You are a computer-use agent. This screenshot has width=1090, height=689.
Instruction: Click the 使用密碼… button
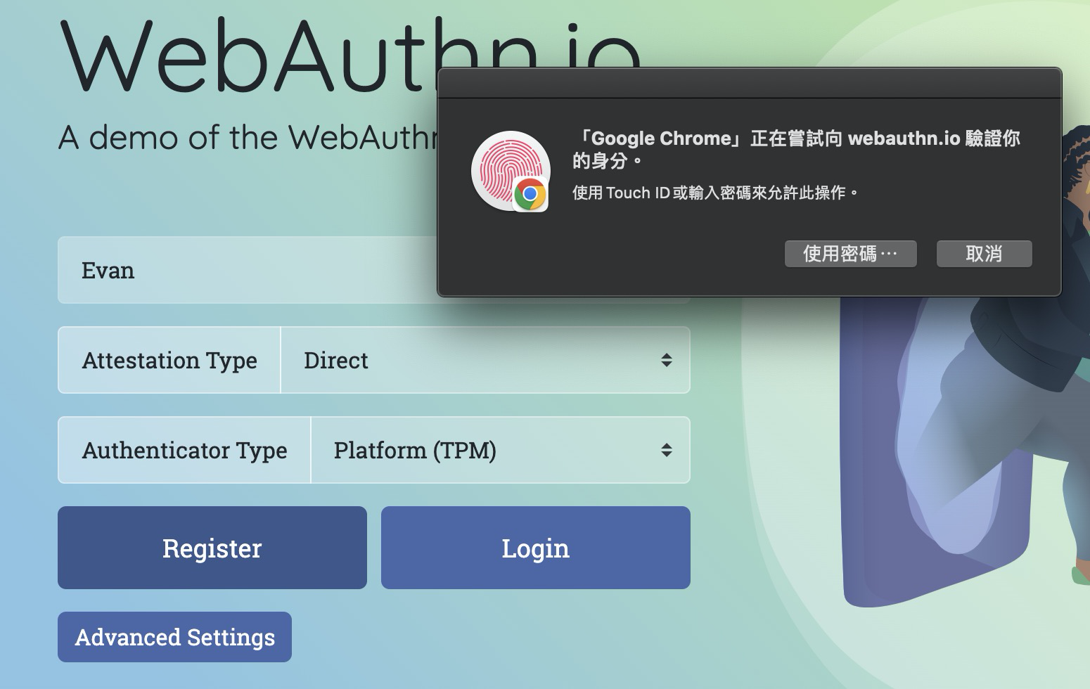(x=850, y=254)
